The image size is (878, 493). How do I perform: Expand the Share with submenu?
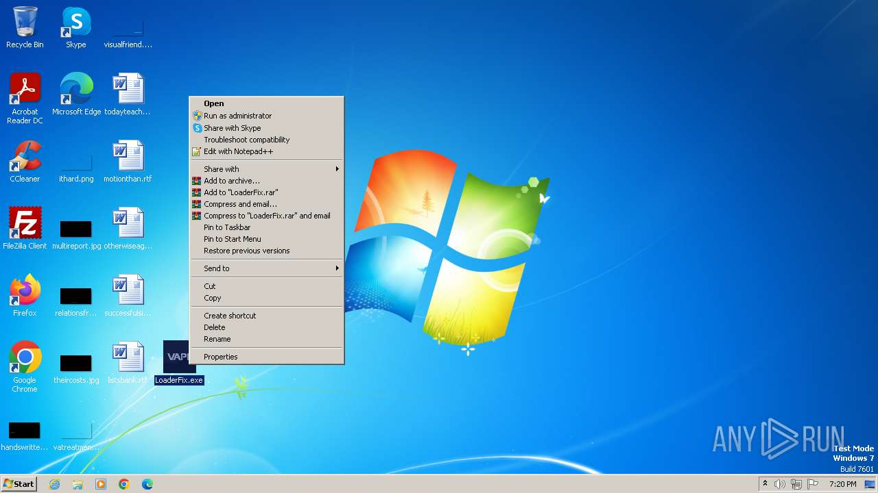267,169
